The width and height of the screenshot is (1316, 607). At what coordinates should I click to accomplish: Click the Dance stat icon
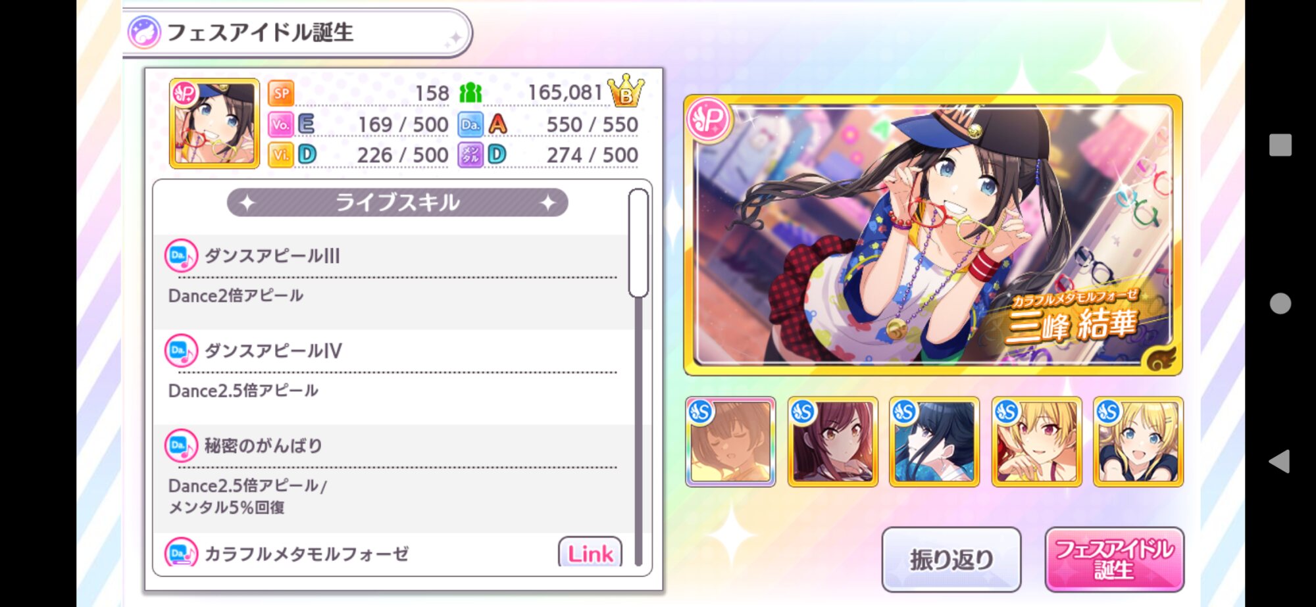click(x=470, y=124)
